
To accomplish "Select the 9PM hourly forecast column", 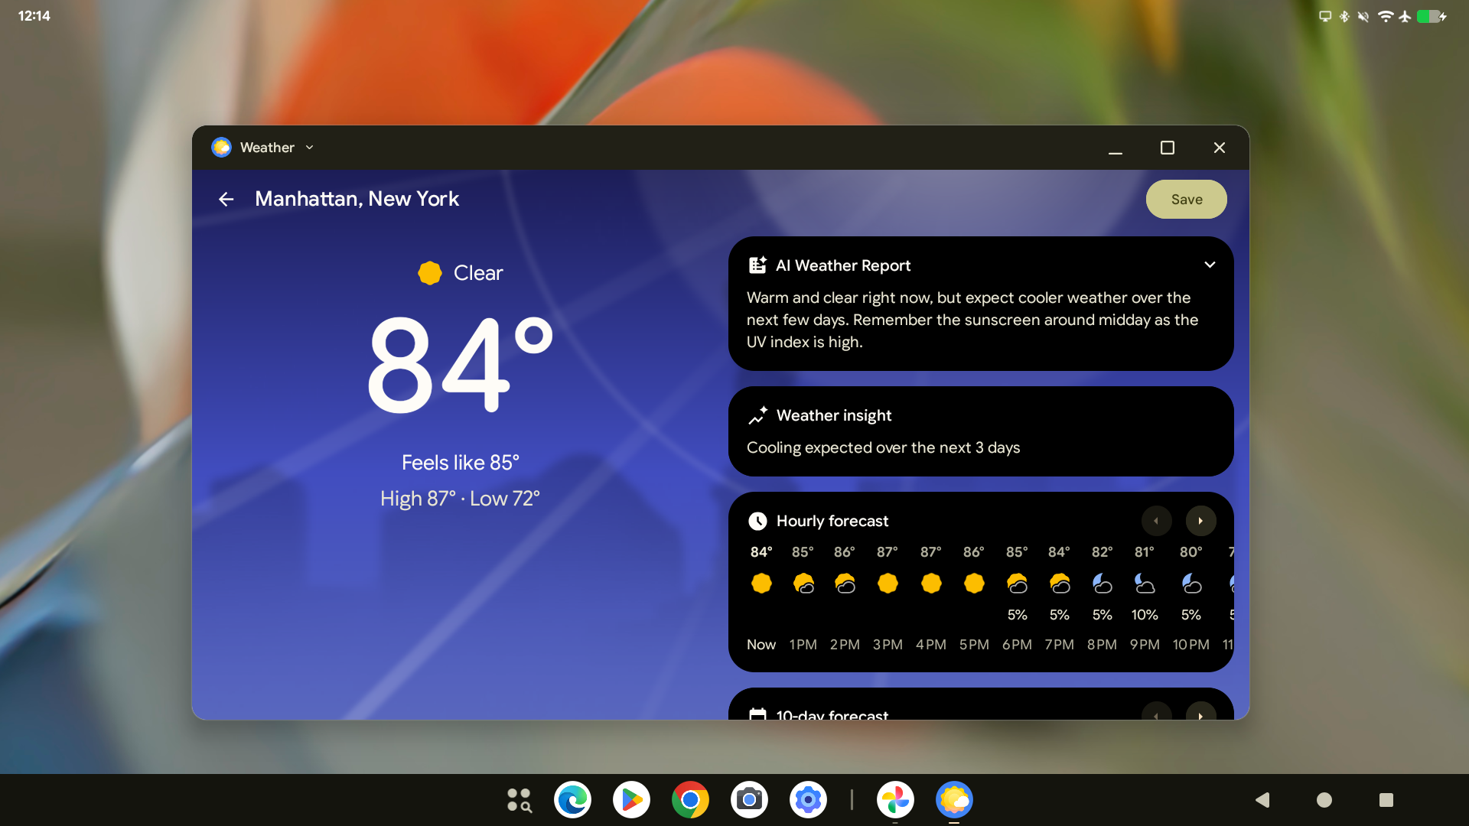I will tap(1145, 598).
